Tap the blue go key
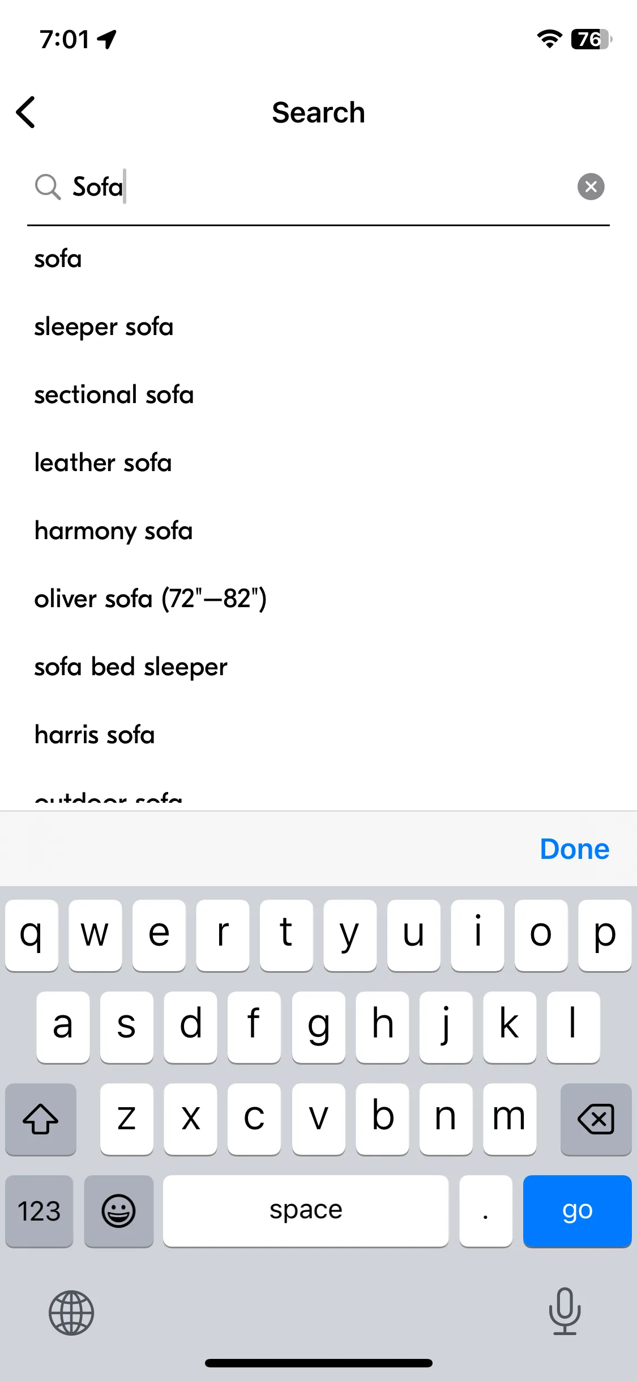This screenshot has width=637, height=1381. (577, 1211)
